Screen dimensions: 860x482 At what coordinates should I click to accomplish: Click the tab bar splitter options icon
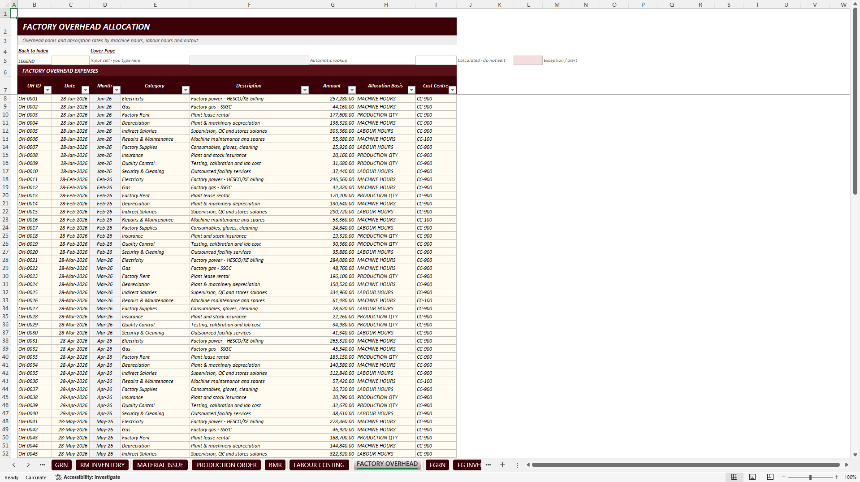[x=517, y=465]
